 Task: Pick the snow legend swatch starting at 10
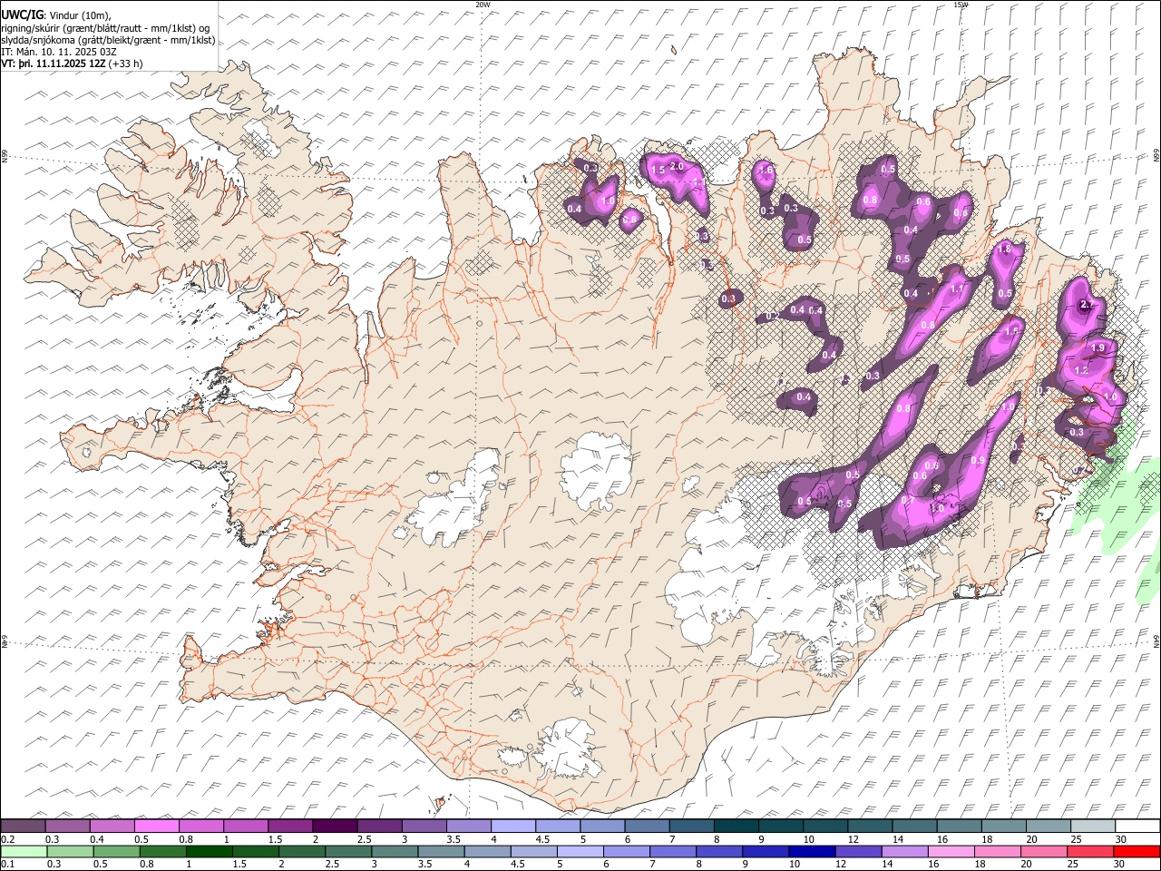click(825, 826)
